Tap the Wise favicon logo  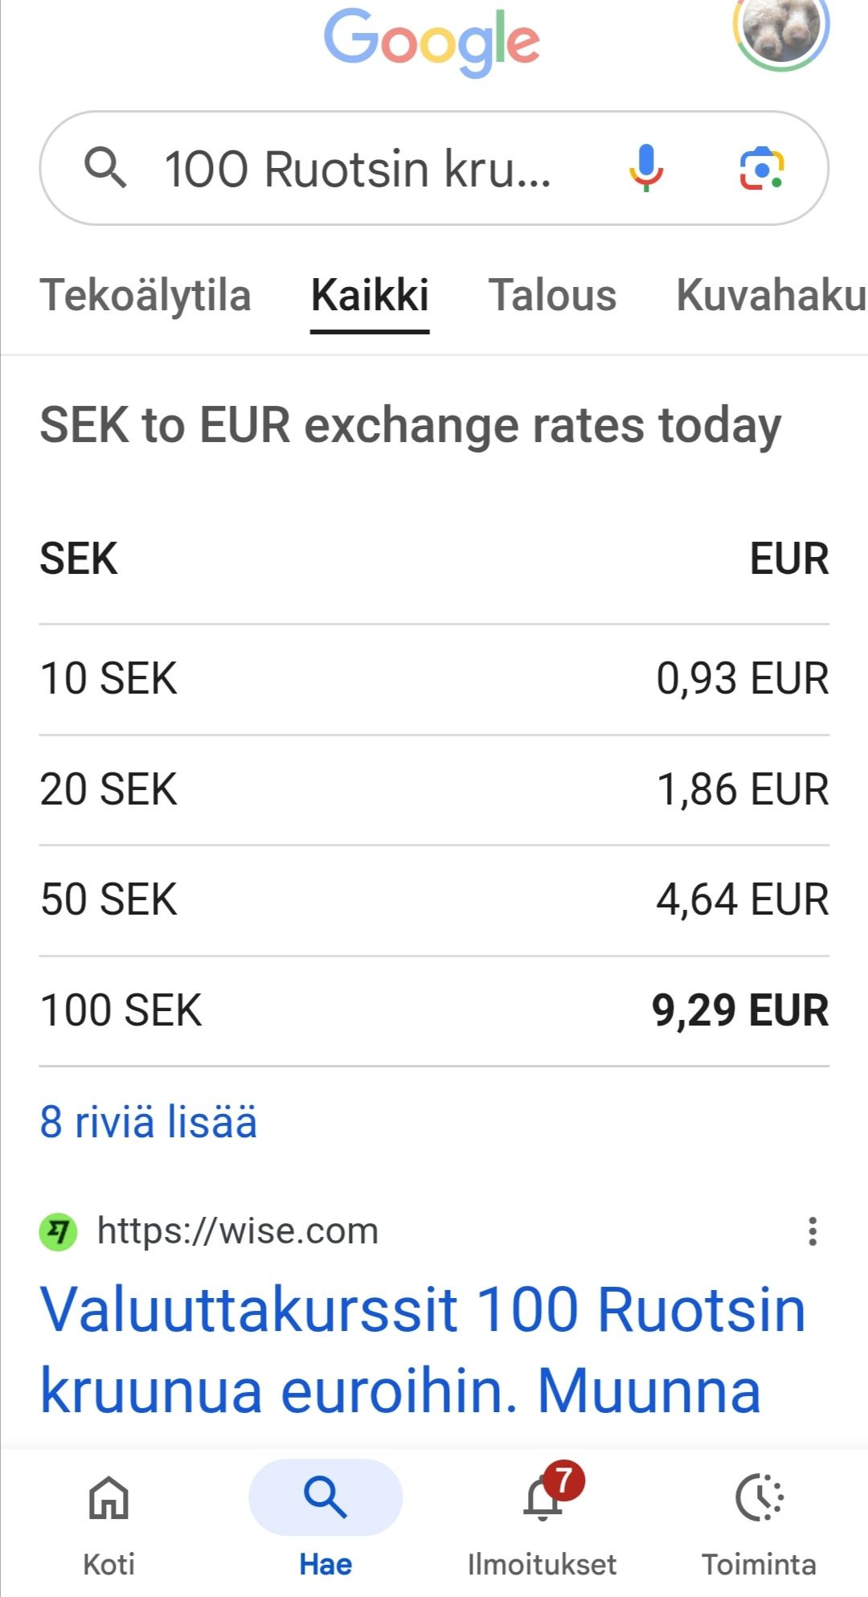click(x=58, y=1231)
